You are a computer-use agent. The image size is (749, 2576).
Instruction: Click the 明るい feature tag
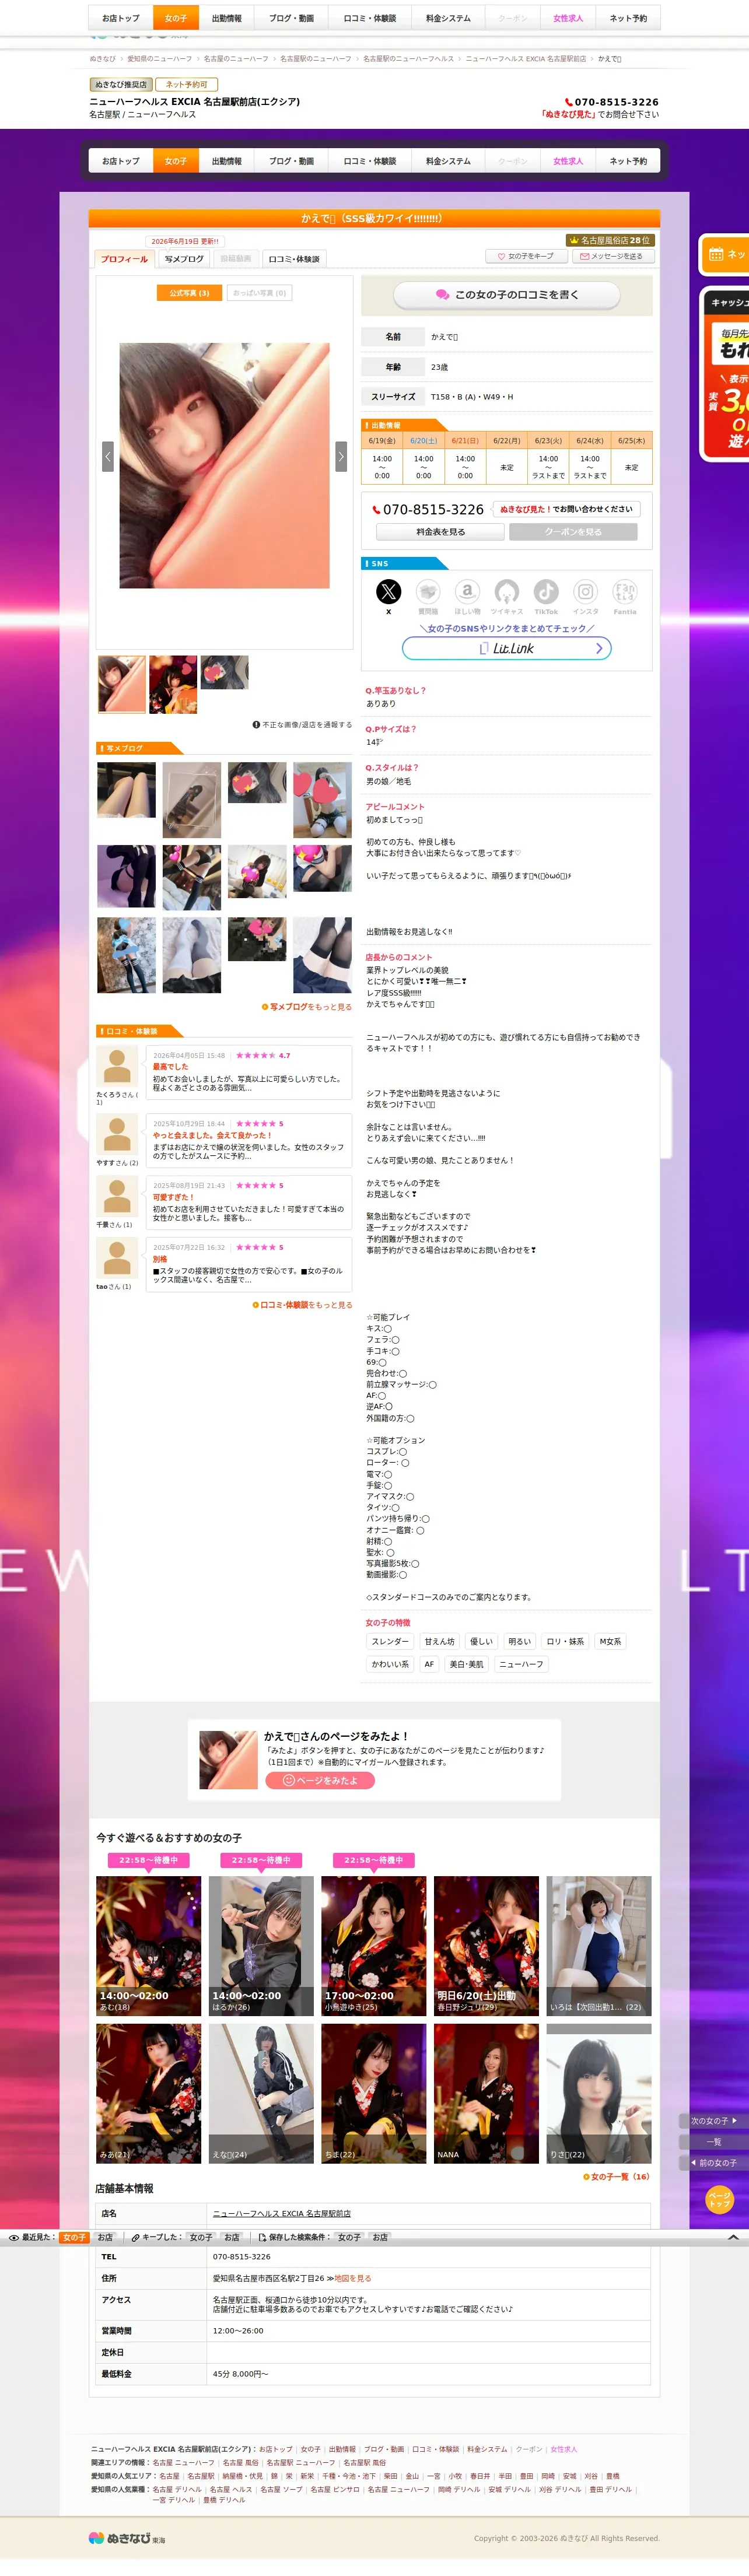pyautogui.click(x=520, y=1641)
